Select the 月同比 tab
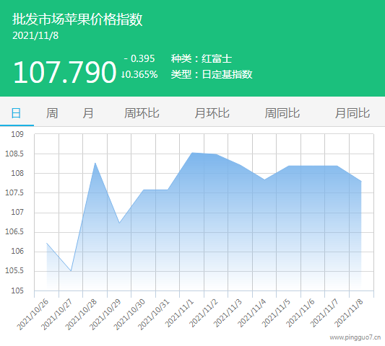The width and height of the screenshot is (385, 346). tap(352, 113)
